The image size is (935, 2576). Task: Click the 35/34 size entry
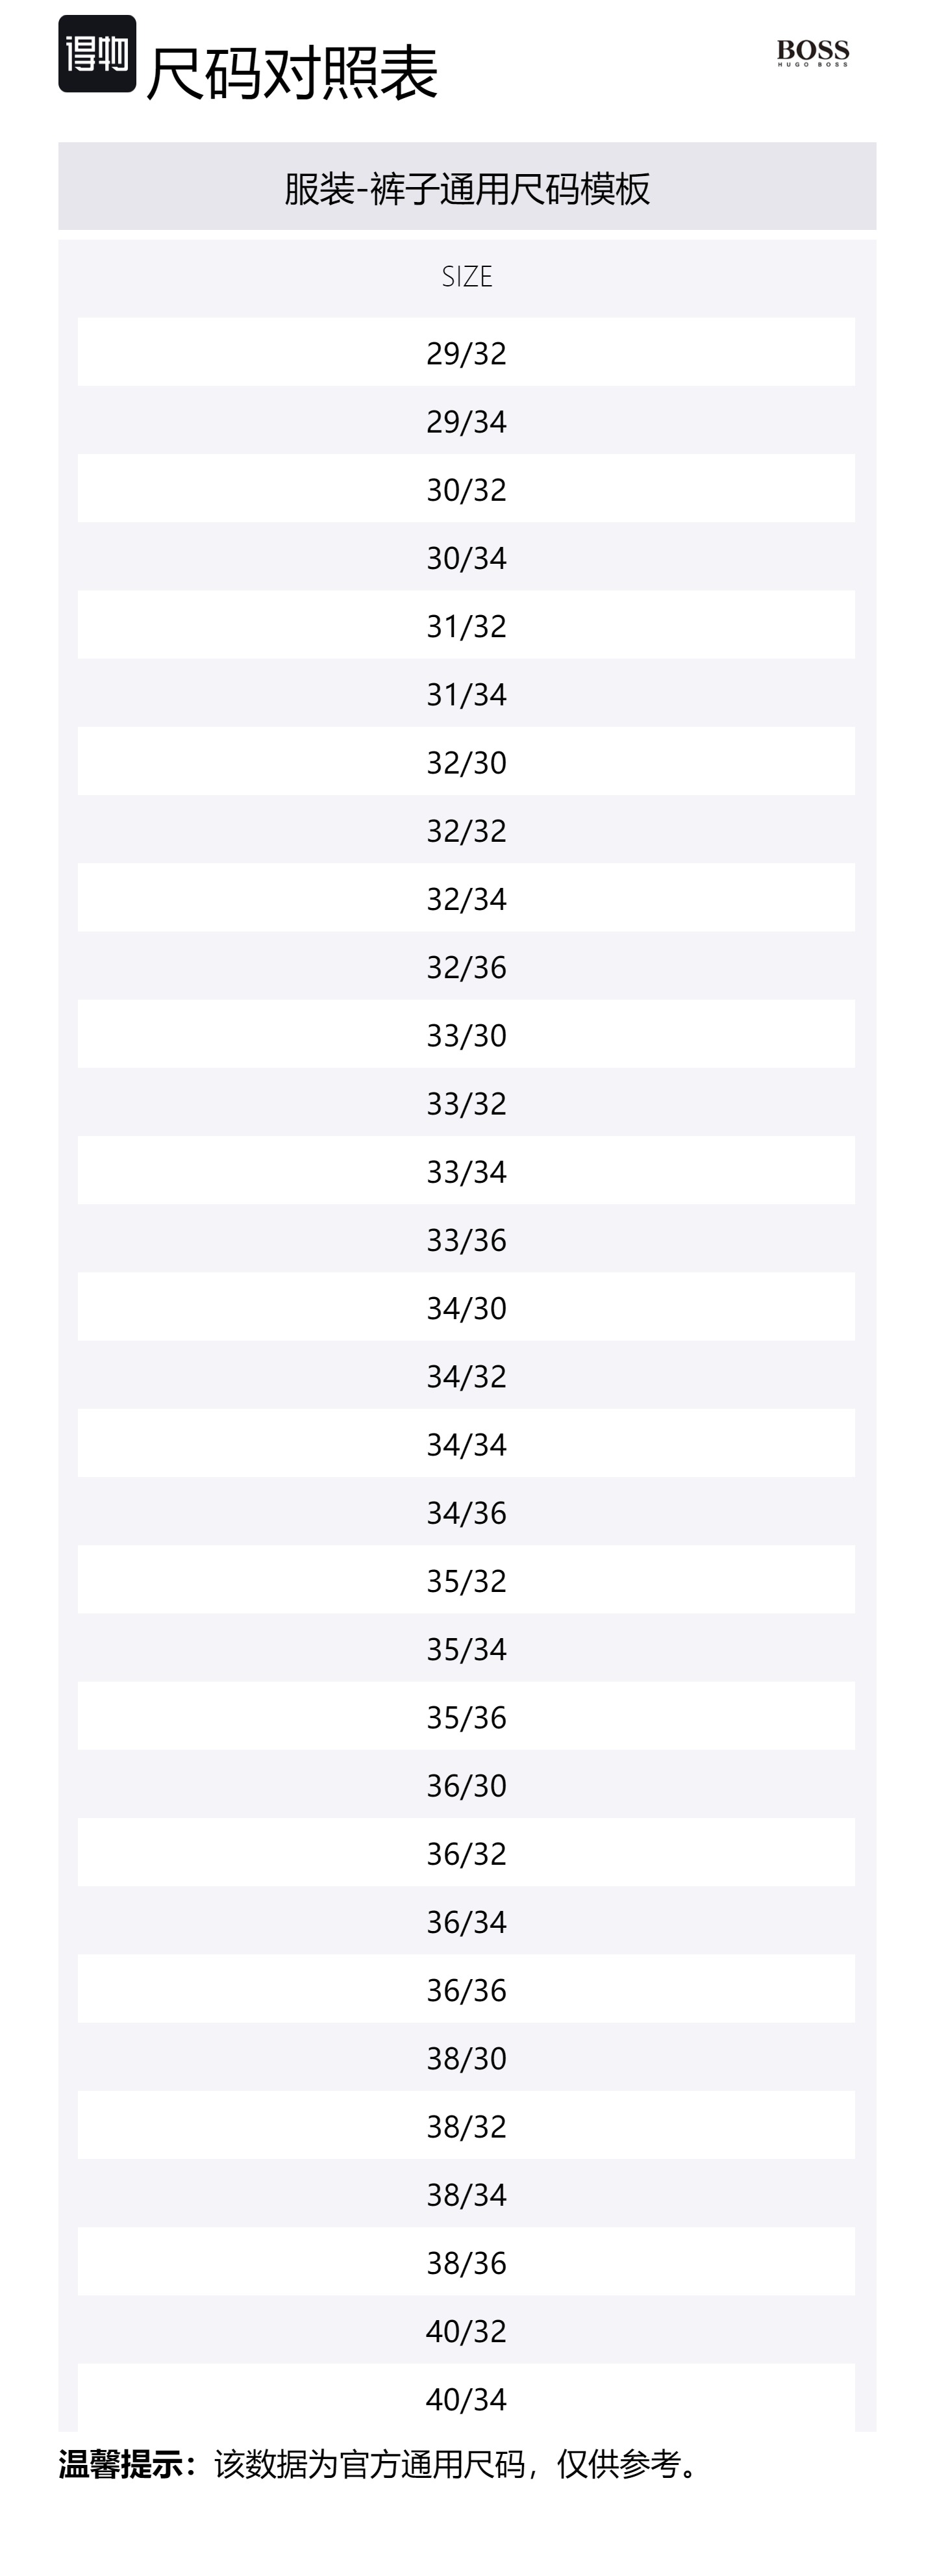tap(467, 1649)
